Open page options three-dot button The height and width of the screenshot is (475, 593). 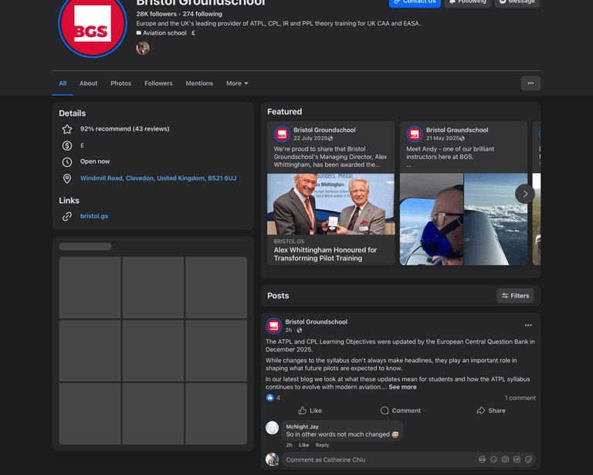tap(530, 83)
